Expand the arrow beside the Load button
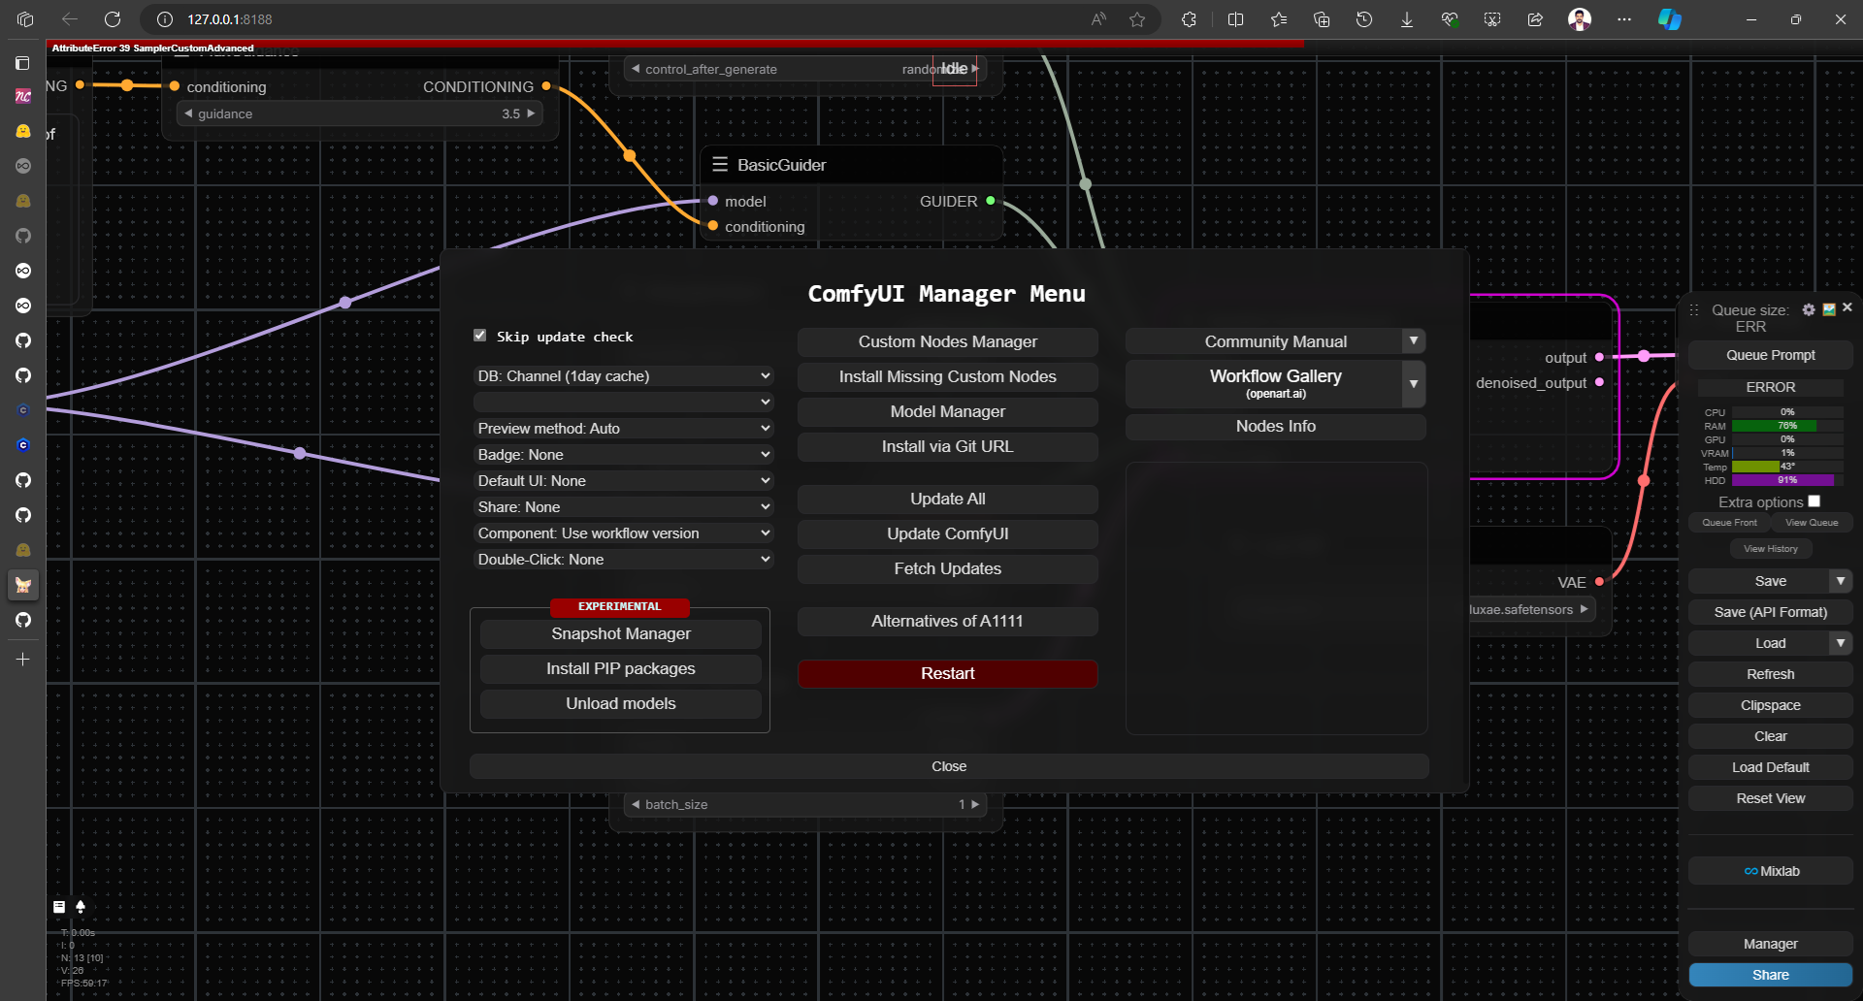This screenshot has height=1001, width=1863. click(1841, 643)
